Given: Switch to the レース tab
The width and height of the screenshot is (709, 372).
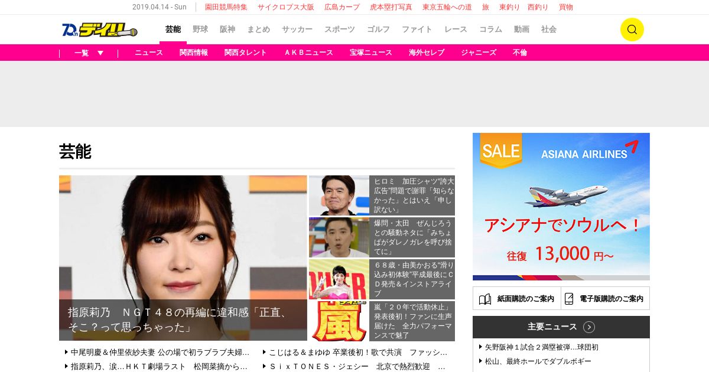Looking at the screenshot, I should pos(456,30).
